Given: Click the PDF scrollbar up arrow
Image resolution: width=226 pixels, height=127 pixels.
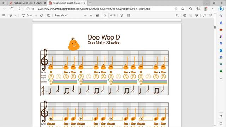Looking at the screenshot, I should (x=215, y=14).
